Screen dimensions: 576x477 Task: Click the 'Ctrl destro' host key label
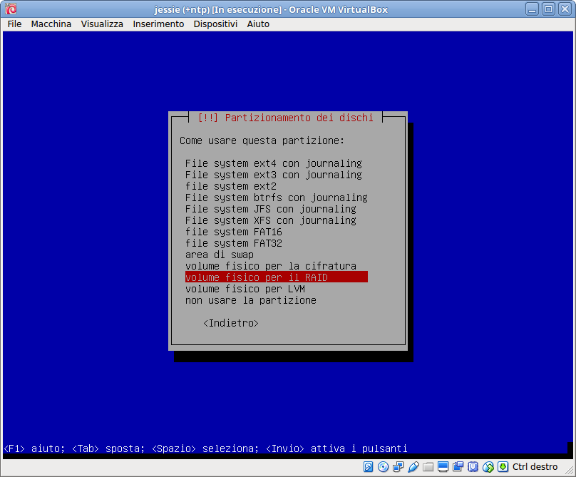tap(535, 467)
